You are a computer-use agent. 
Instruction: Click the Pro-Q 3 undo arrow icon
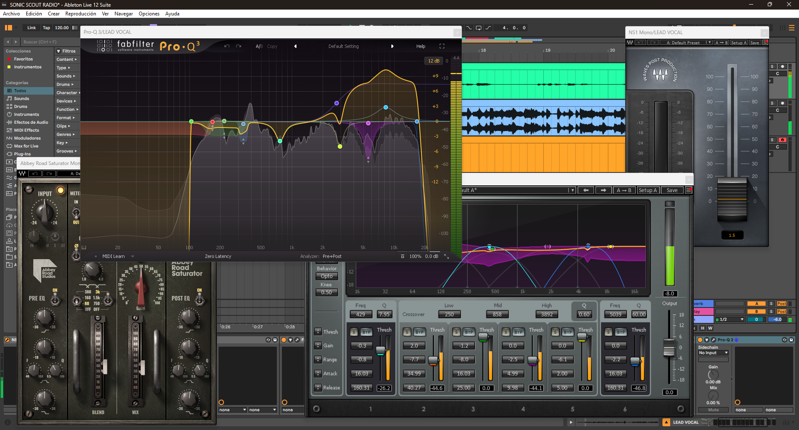point(227,46)
